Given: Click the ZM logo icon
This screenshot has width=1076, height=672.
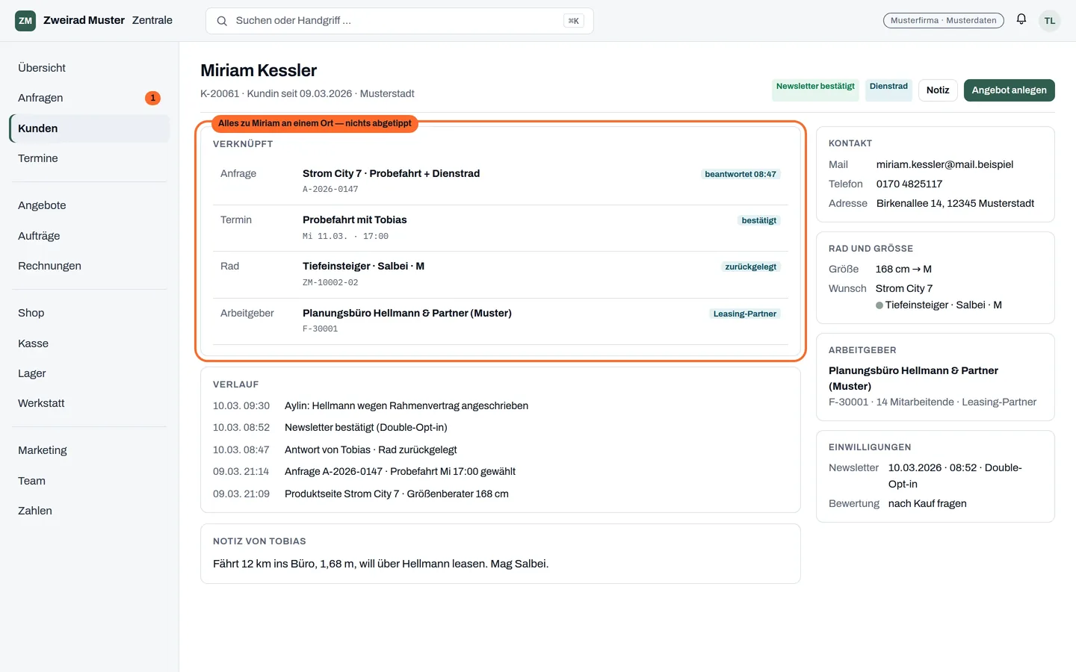Looking at the screenshot, I should point(25,20).
